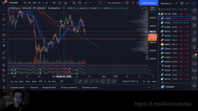Screen dimensions: 198x111
Task: Open the arrow icons tool
Action: tap(4, 46)
